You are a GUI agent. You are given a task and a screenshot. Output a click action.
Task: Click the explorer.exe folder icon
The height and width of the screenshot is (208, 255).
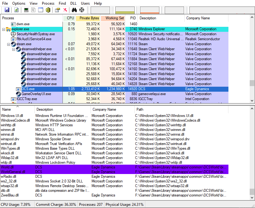tap(8, 29)
